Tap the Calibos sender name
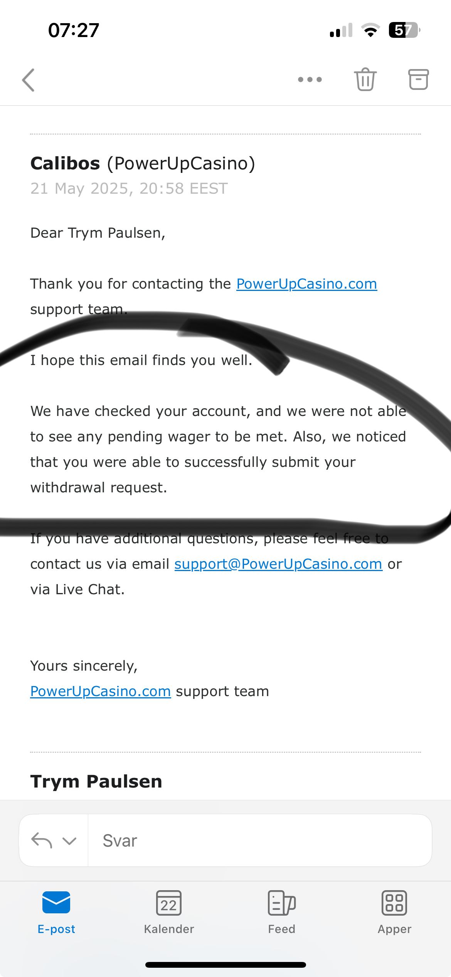451x977 pixels. [x=65, y=163]
